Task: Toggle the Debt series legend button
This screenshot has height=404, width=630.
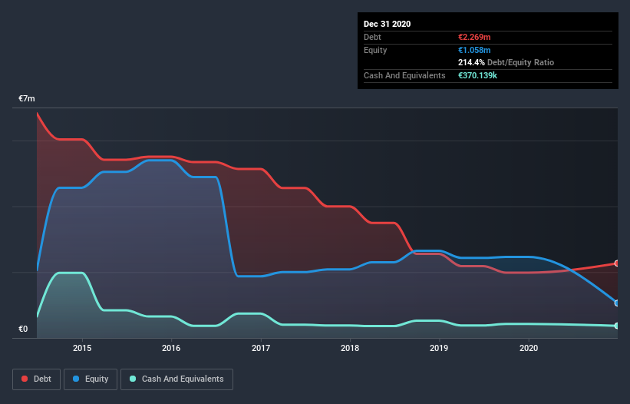Action: (x=36, y=379)
